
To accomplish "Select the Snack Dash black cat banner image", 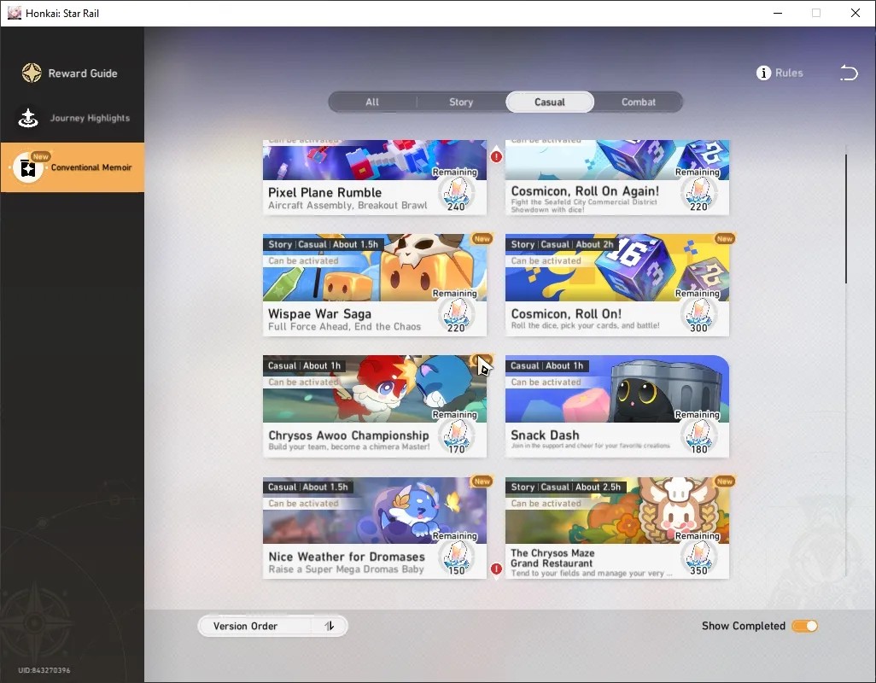I will 616,388.
